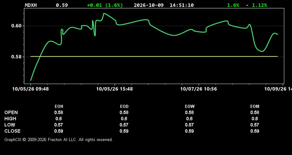292x155 pixels.
Task: Click the OPEN row label
Action: (x=11, y=112)
